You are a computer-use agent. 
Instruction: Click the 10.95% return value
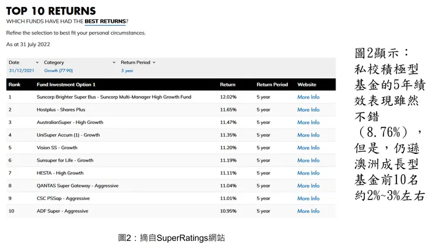point(228,211)
